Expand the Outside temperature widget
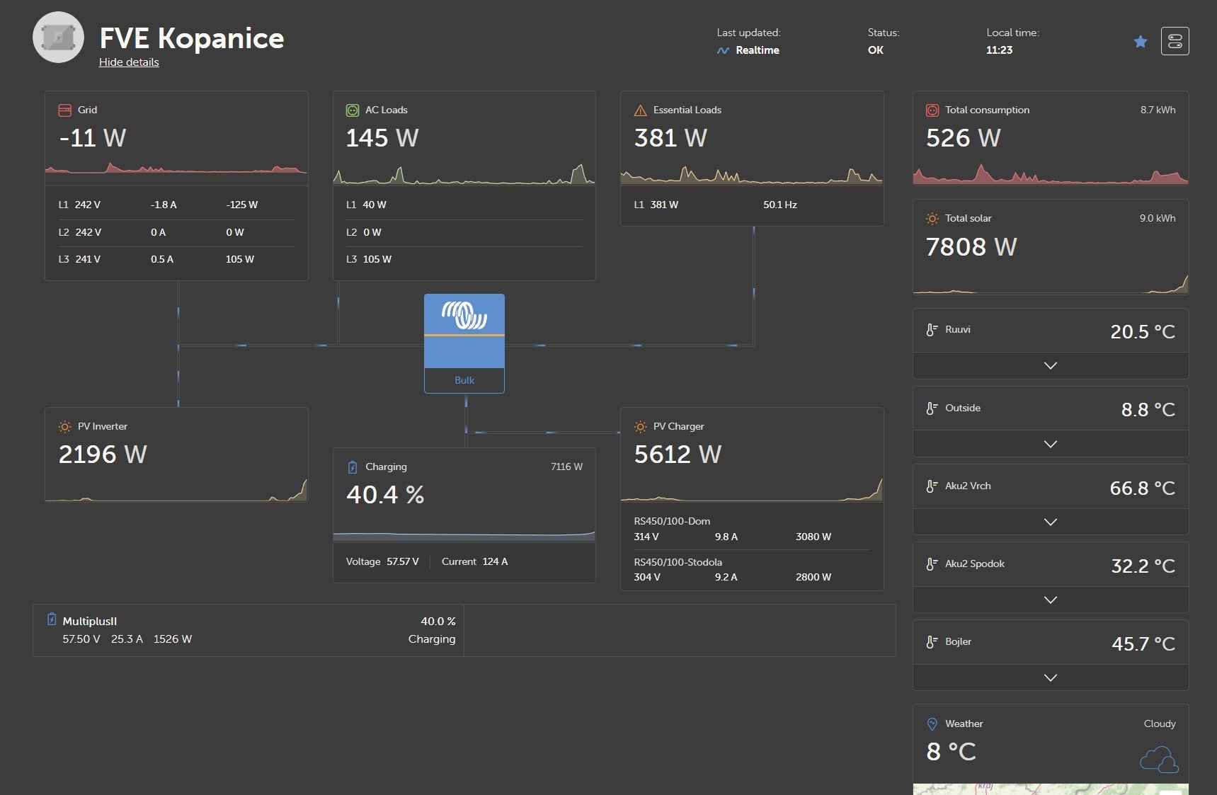The image size is (1217, 795). [1051, 444]
